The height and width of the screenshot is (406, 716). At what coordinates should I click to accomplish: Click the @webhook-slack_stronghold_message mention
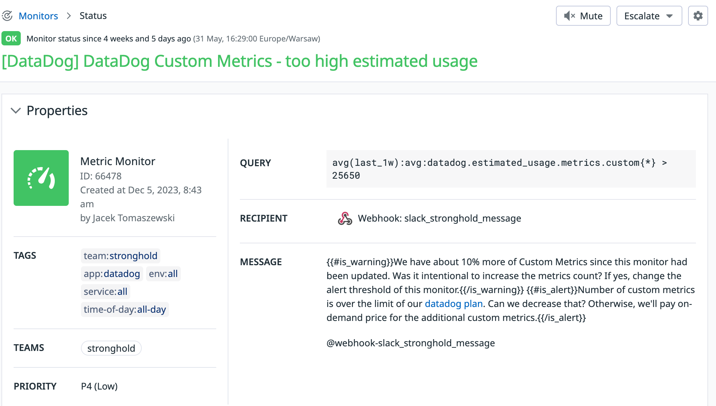(411, 343)
